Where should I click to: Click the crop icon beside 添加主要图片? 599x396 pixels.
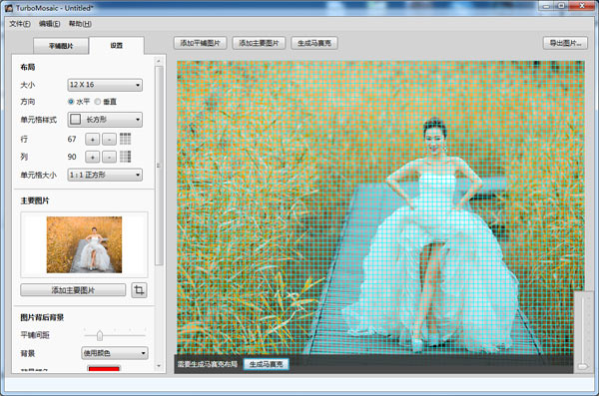(139, 290)
